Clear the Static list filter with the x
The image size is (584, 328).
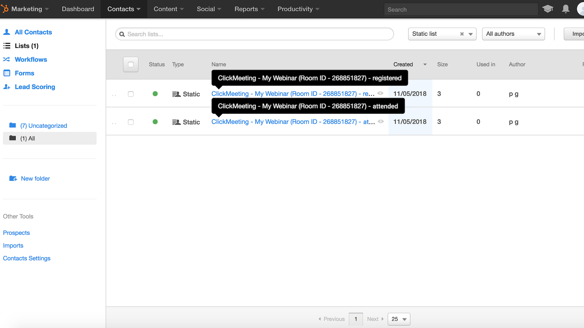(x=462, y=34)
